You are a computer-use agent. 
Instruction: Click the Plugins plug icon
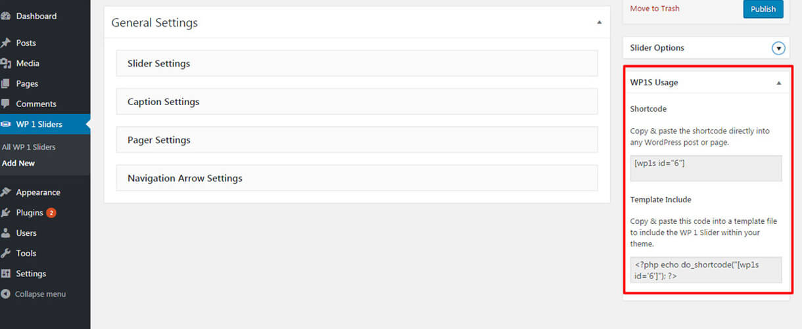tap(5, 213)
